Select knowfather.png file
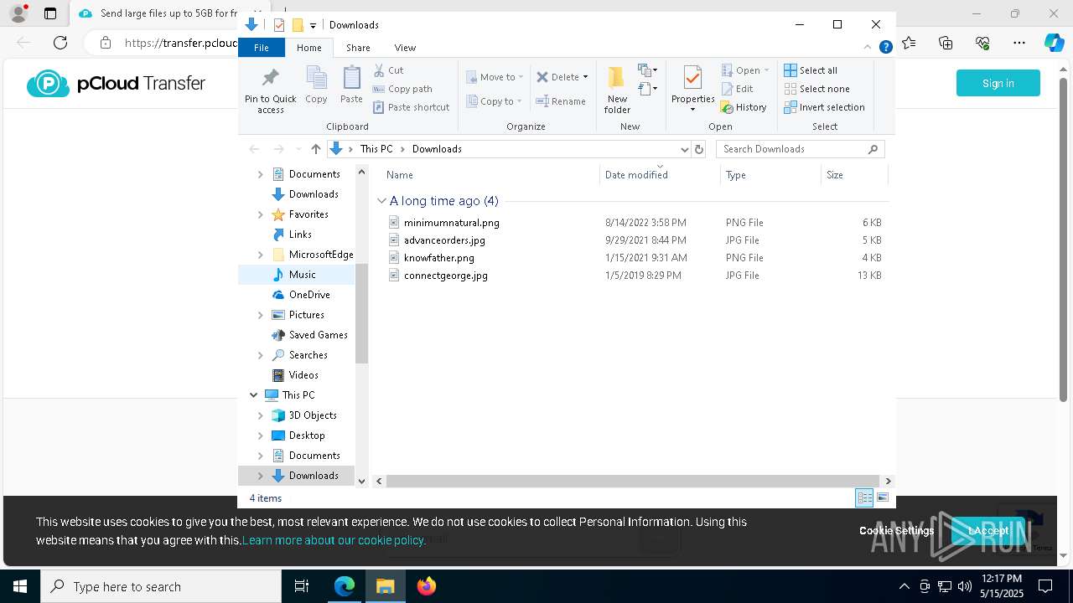 click(438, 258)
